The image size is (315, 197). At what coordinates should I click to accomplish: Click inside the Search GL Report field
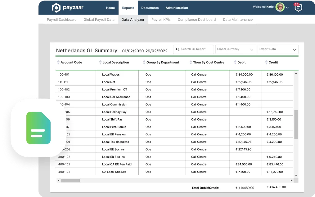coord(196,49)
